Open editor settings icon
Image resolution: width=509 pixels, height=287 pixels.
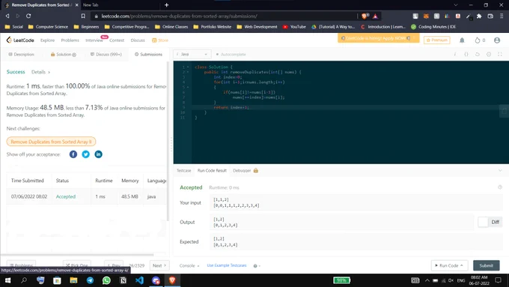[x=489, y=54]
